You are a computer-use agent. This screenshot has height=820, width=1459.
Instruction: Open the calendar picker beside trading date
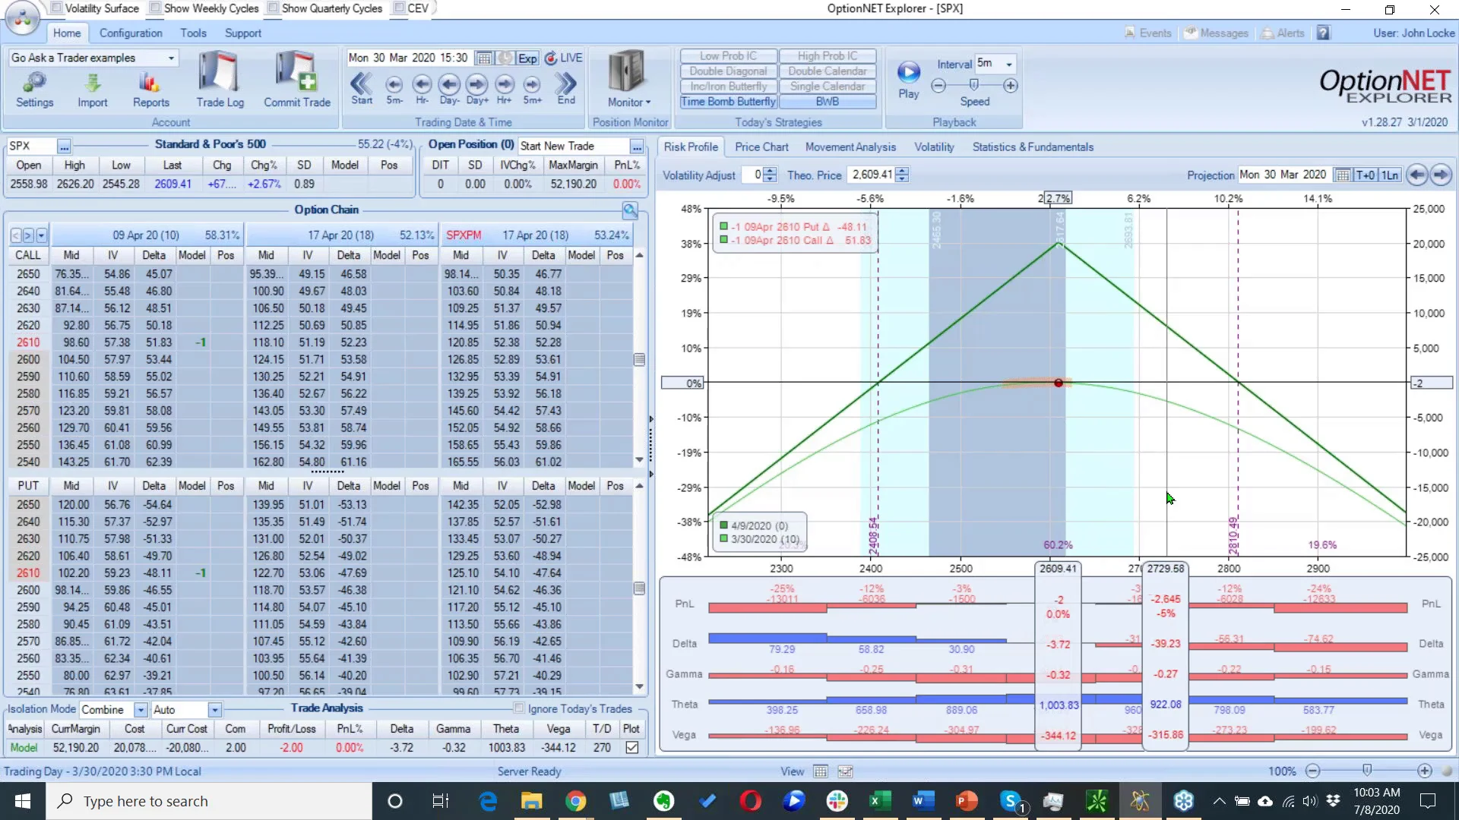pyautogui.click(x=484, y=58)
